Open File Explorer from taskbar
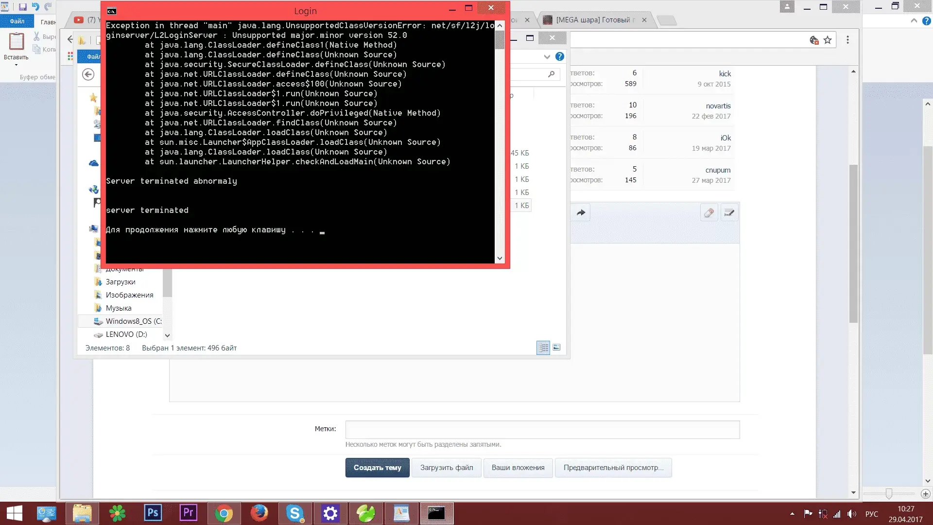Viewport: 933px width, 525px height. click(82, 513)
